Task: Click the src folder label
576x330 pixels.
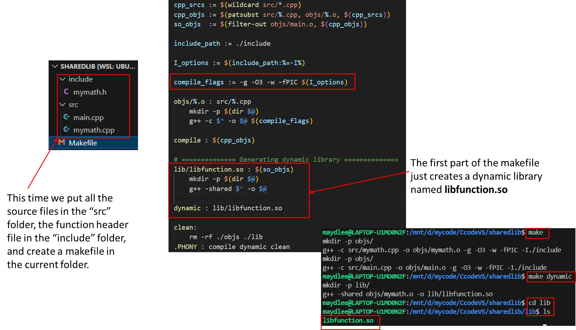Action: click(x=73, y=105)
